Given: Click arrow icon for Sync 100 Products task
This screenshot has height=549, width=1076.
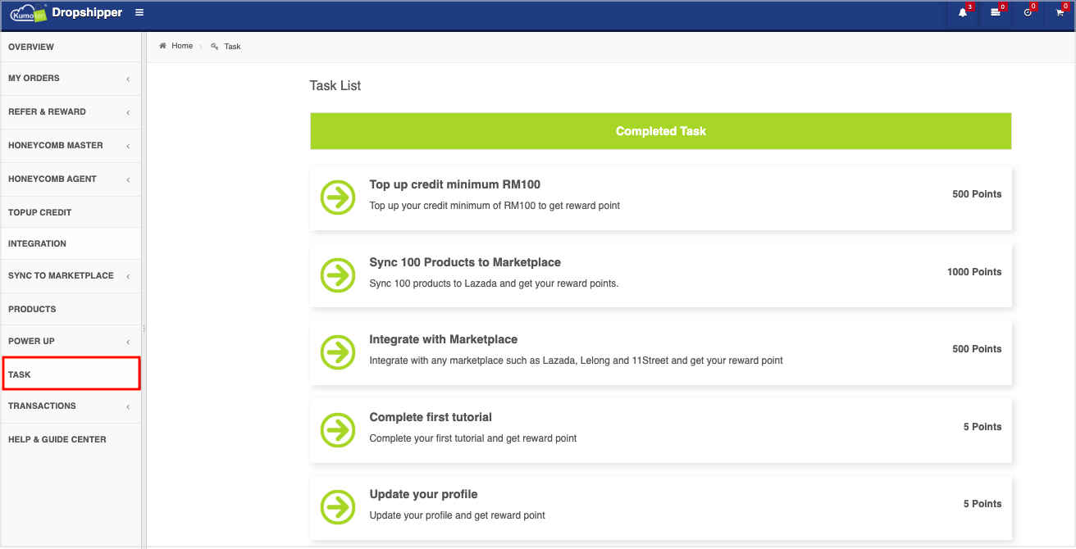Looking at the screenshot, I should tap(337, 275).
